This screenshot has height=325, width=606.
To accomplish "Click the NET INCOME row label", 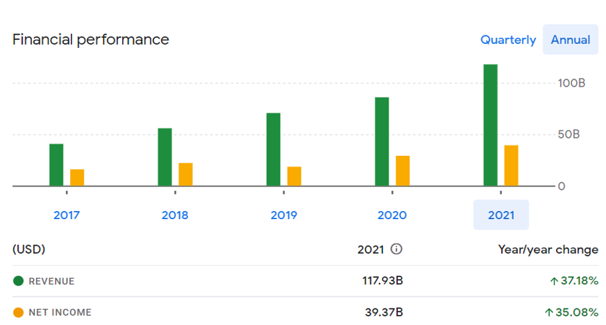I will coord(60,312).
